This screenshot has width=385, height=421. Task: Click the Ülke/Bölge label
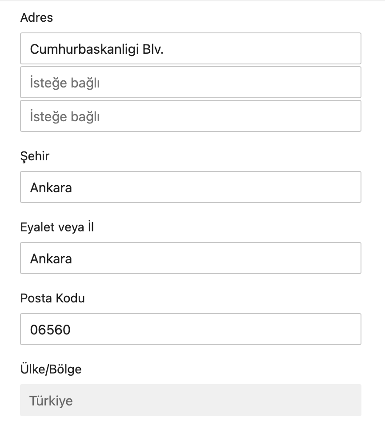51,369
